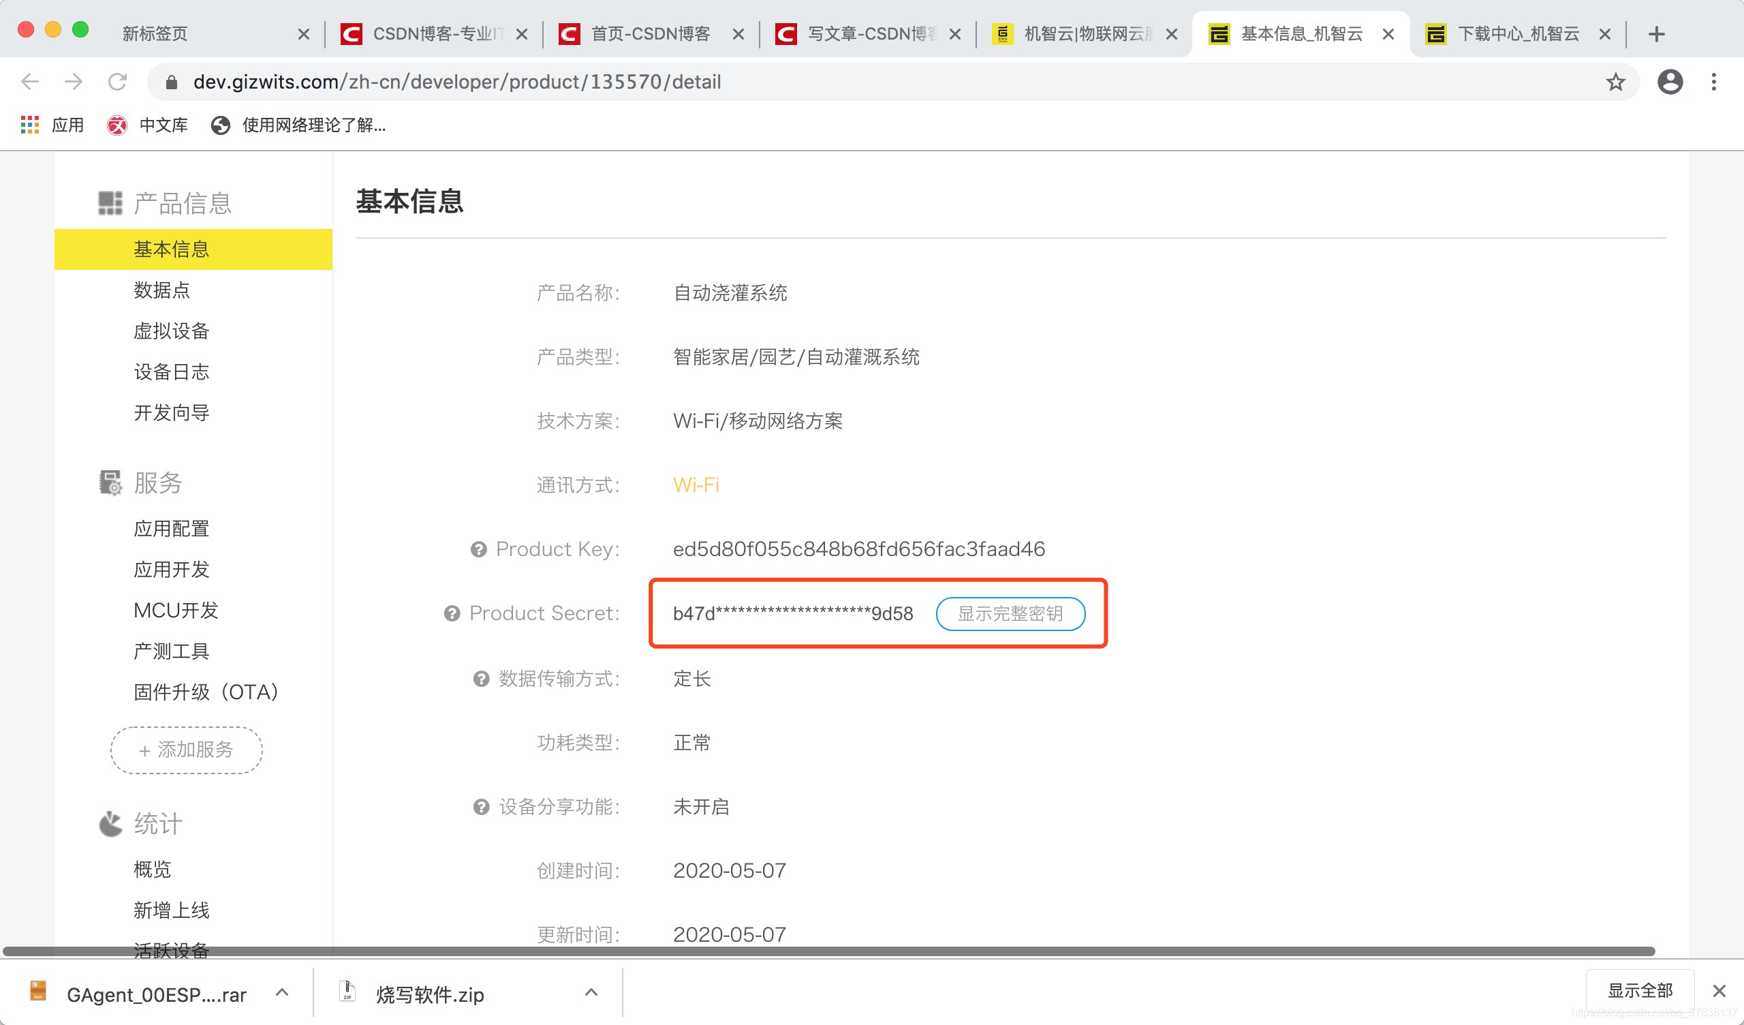
Task: Click the browser profile avatar icon
Action: (1670, 82)
